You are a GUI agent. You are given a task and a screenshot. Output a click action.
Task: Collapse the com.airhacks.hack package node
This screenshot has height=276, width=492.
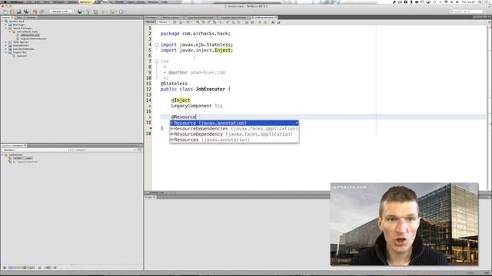pos(10,31)
